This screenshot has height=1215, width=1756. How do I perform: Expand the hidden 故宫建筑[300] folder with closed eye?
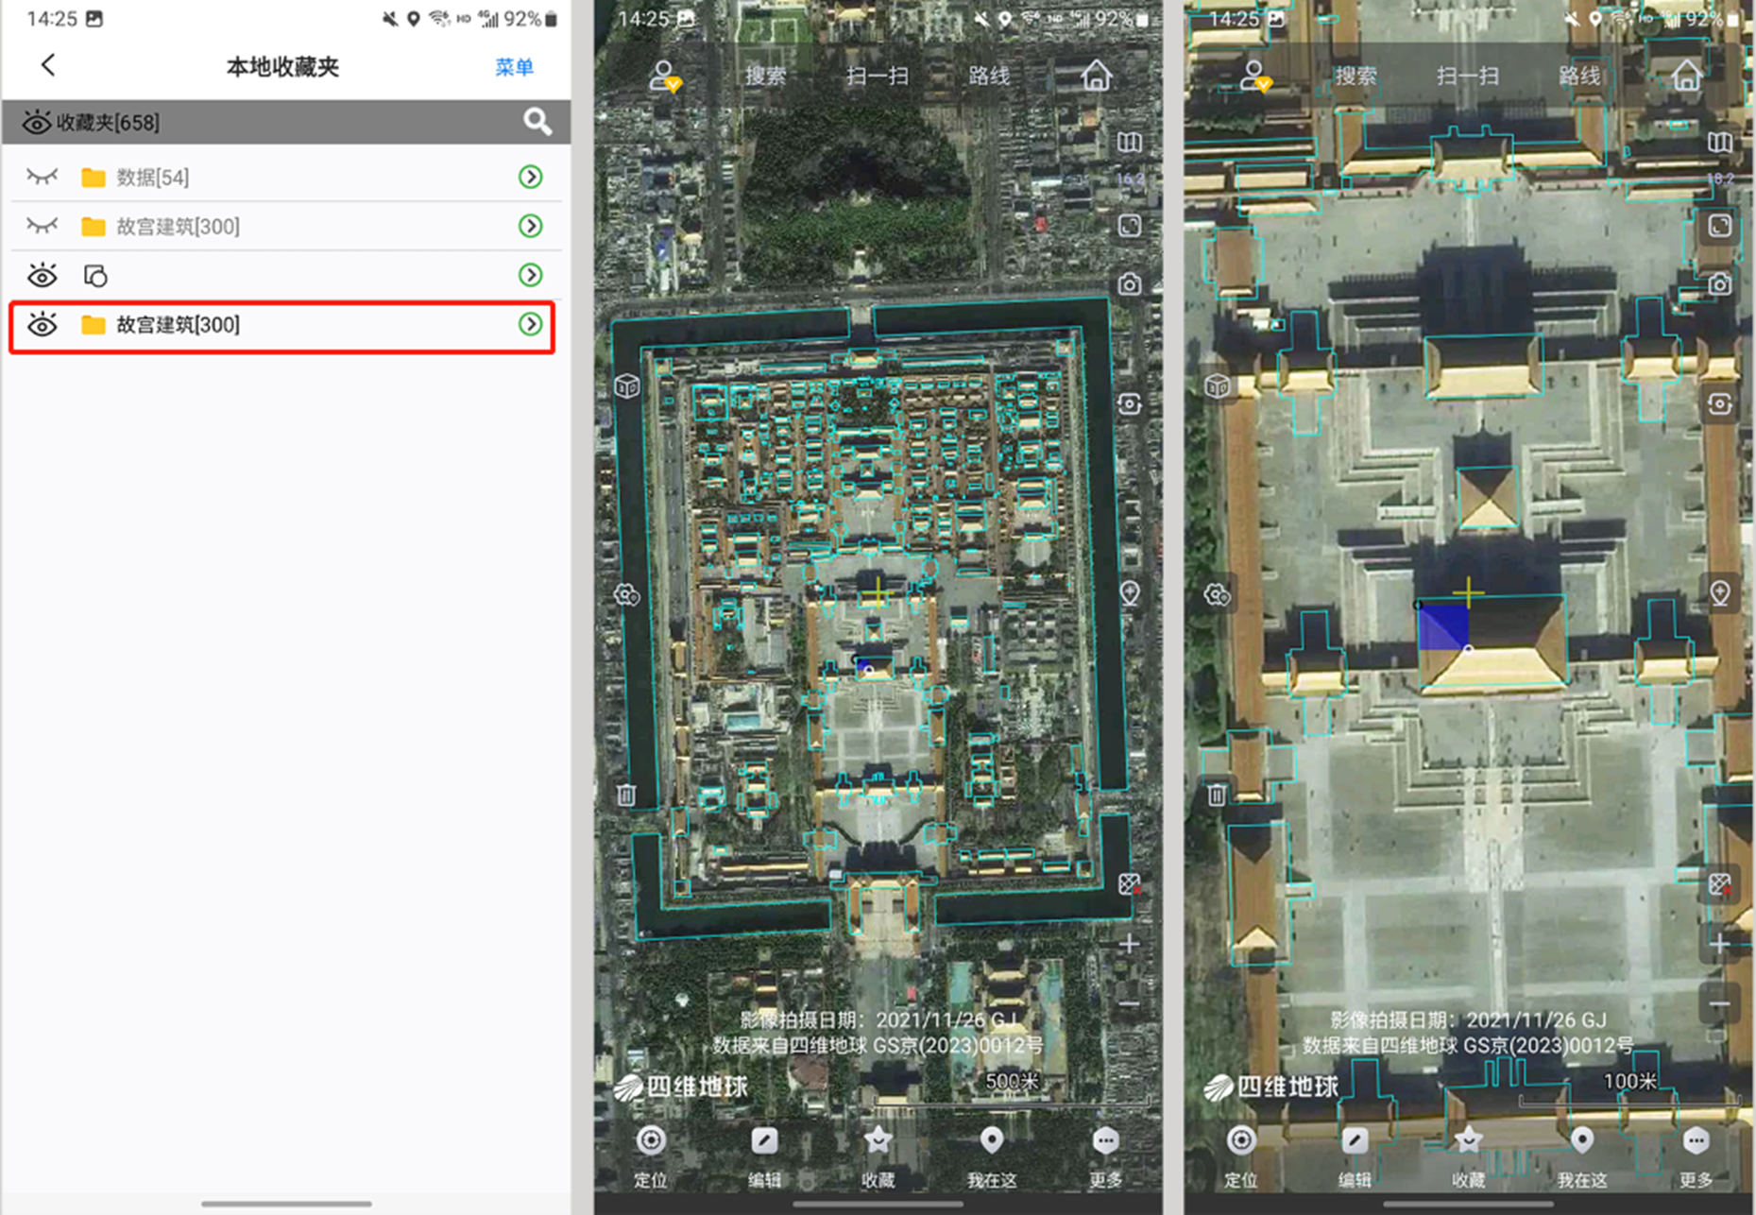[x=530, y=226]
